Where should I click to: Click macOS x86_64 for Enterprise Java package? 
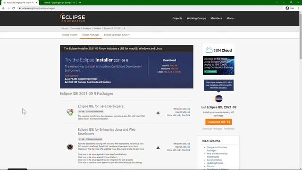183,147
